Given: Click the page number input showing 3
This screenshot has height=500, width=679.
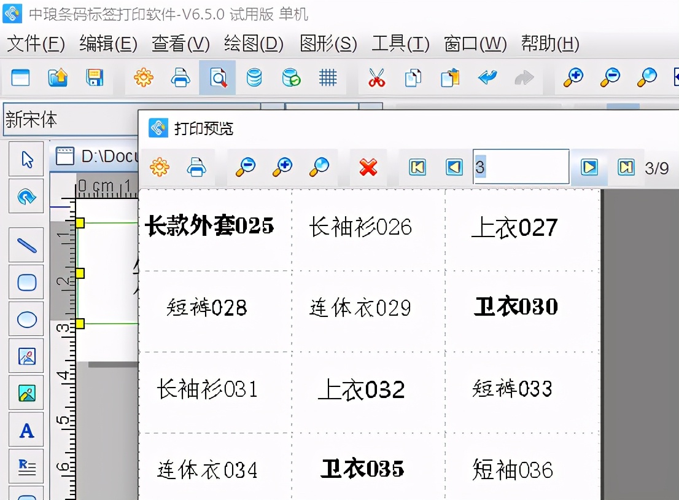Looking at the screenshot, I should tap(521, 167).
